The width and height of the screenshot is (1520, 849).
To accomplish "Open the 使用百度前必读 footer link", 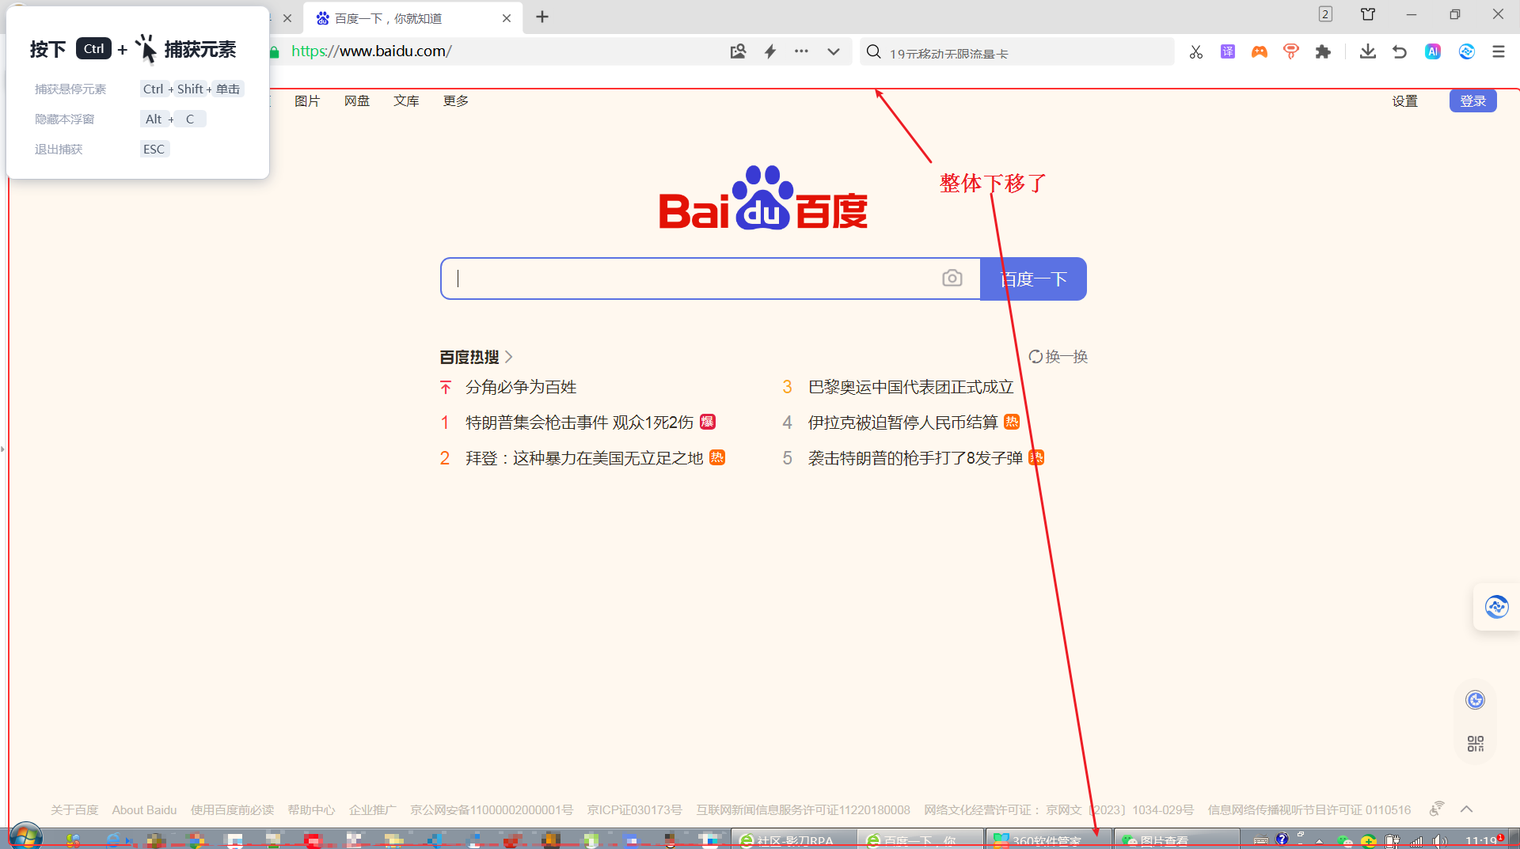I will (232, 810).
